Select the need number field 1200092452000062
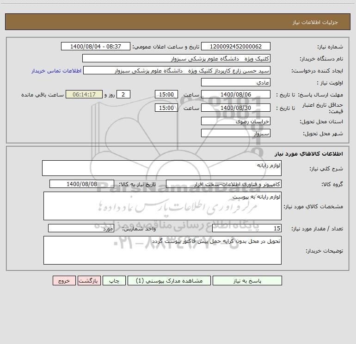Screen dimensions: 356x344 click(x=236, y=46)
